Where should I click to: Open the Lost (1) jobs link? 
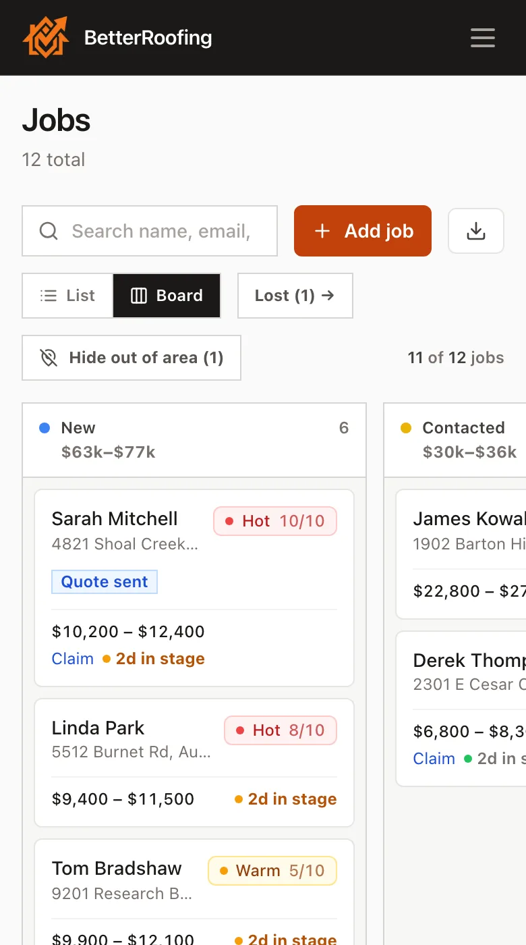(295, 296)
